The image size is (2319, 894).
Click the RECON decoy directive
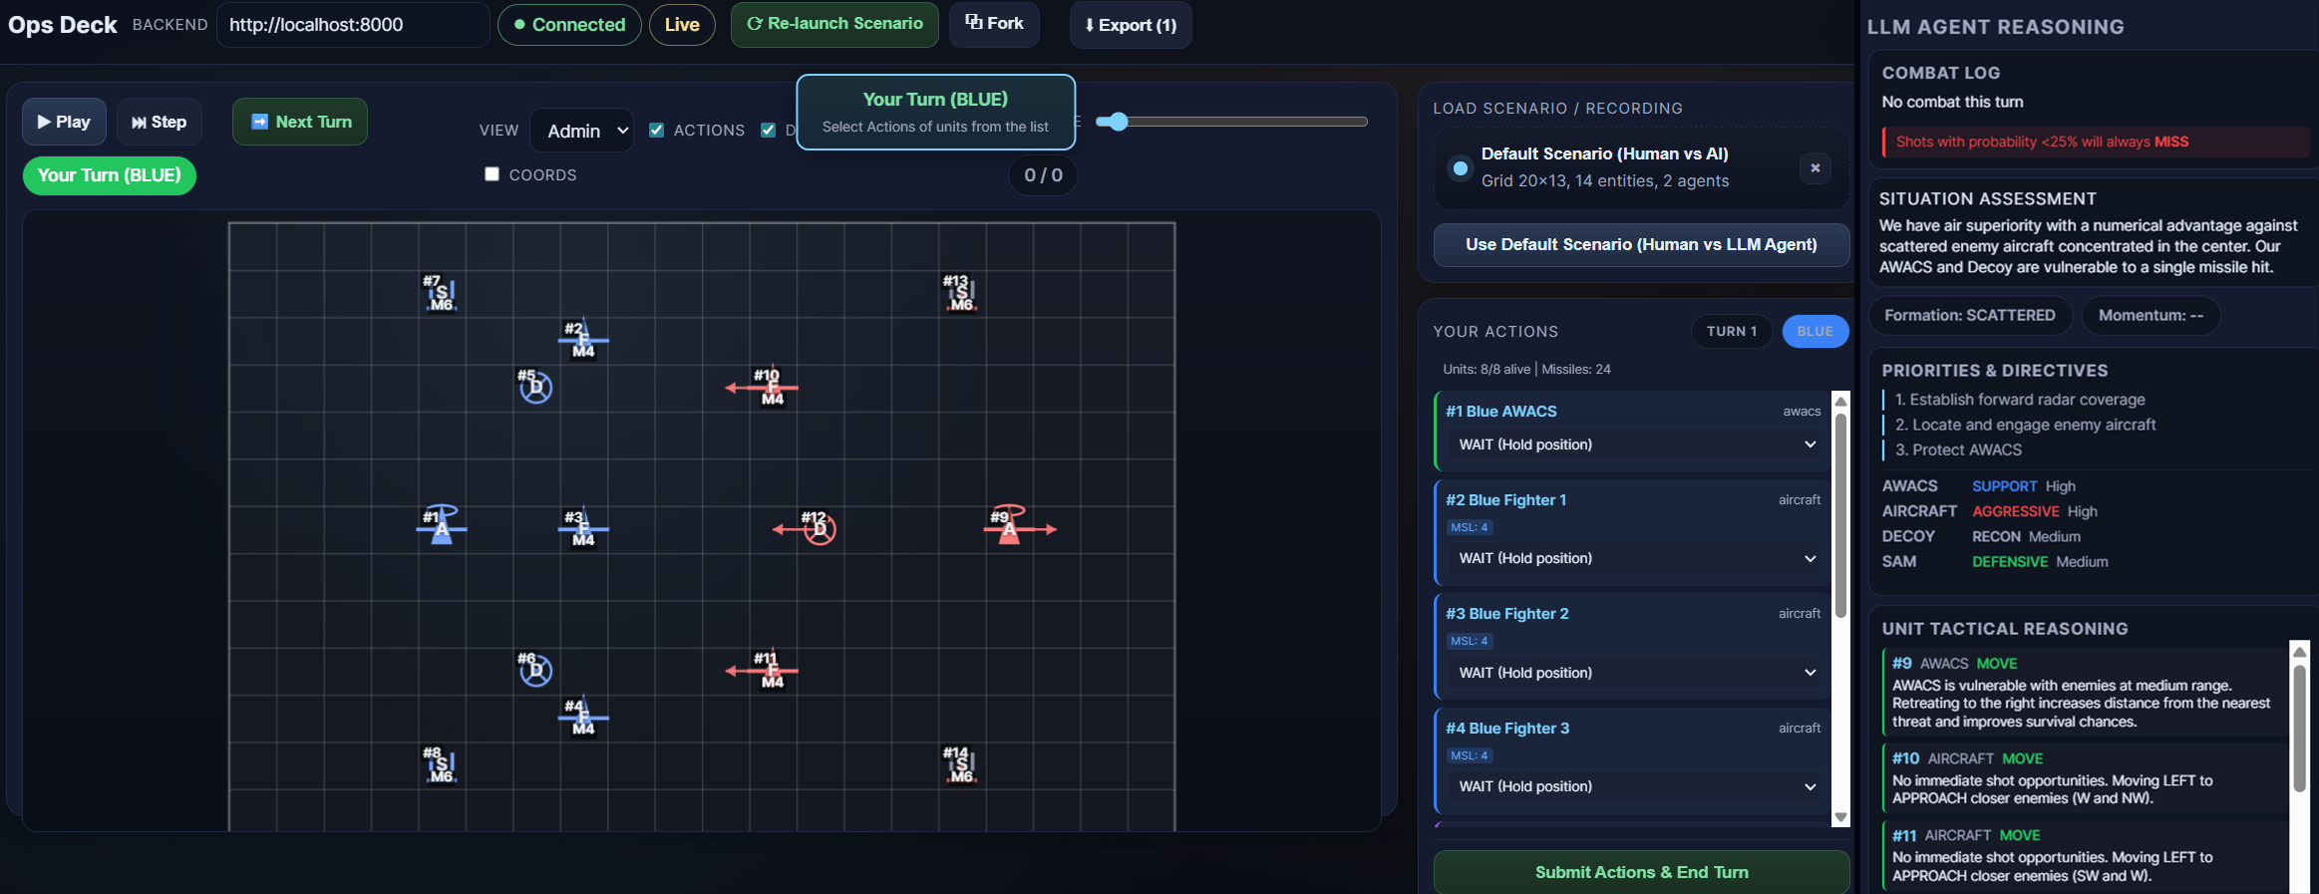click(x=1996, y=536)
